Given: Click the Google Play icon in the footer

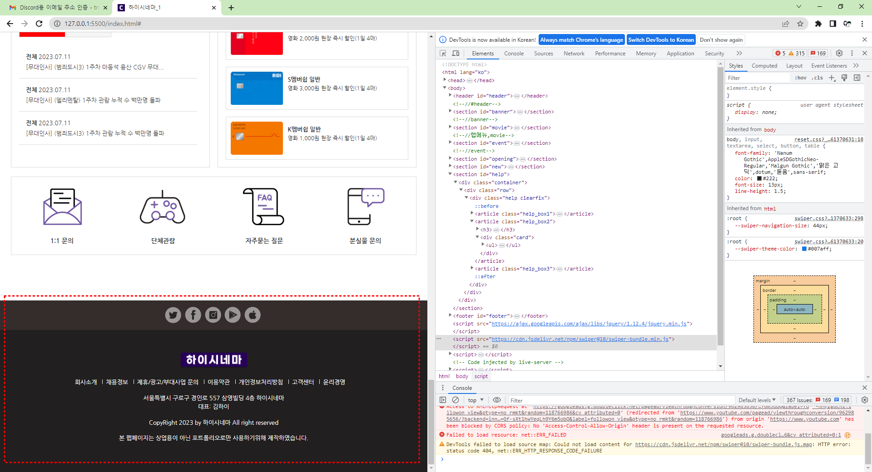Looking at the screenshot, I should pyautogui.click(x=233, y=315).
